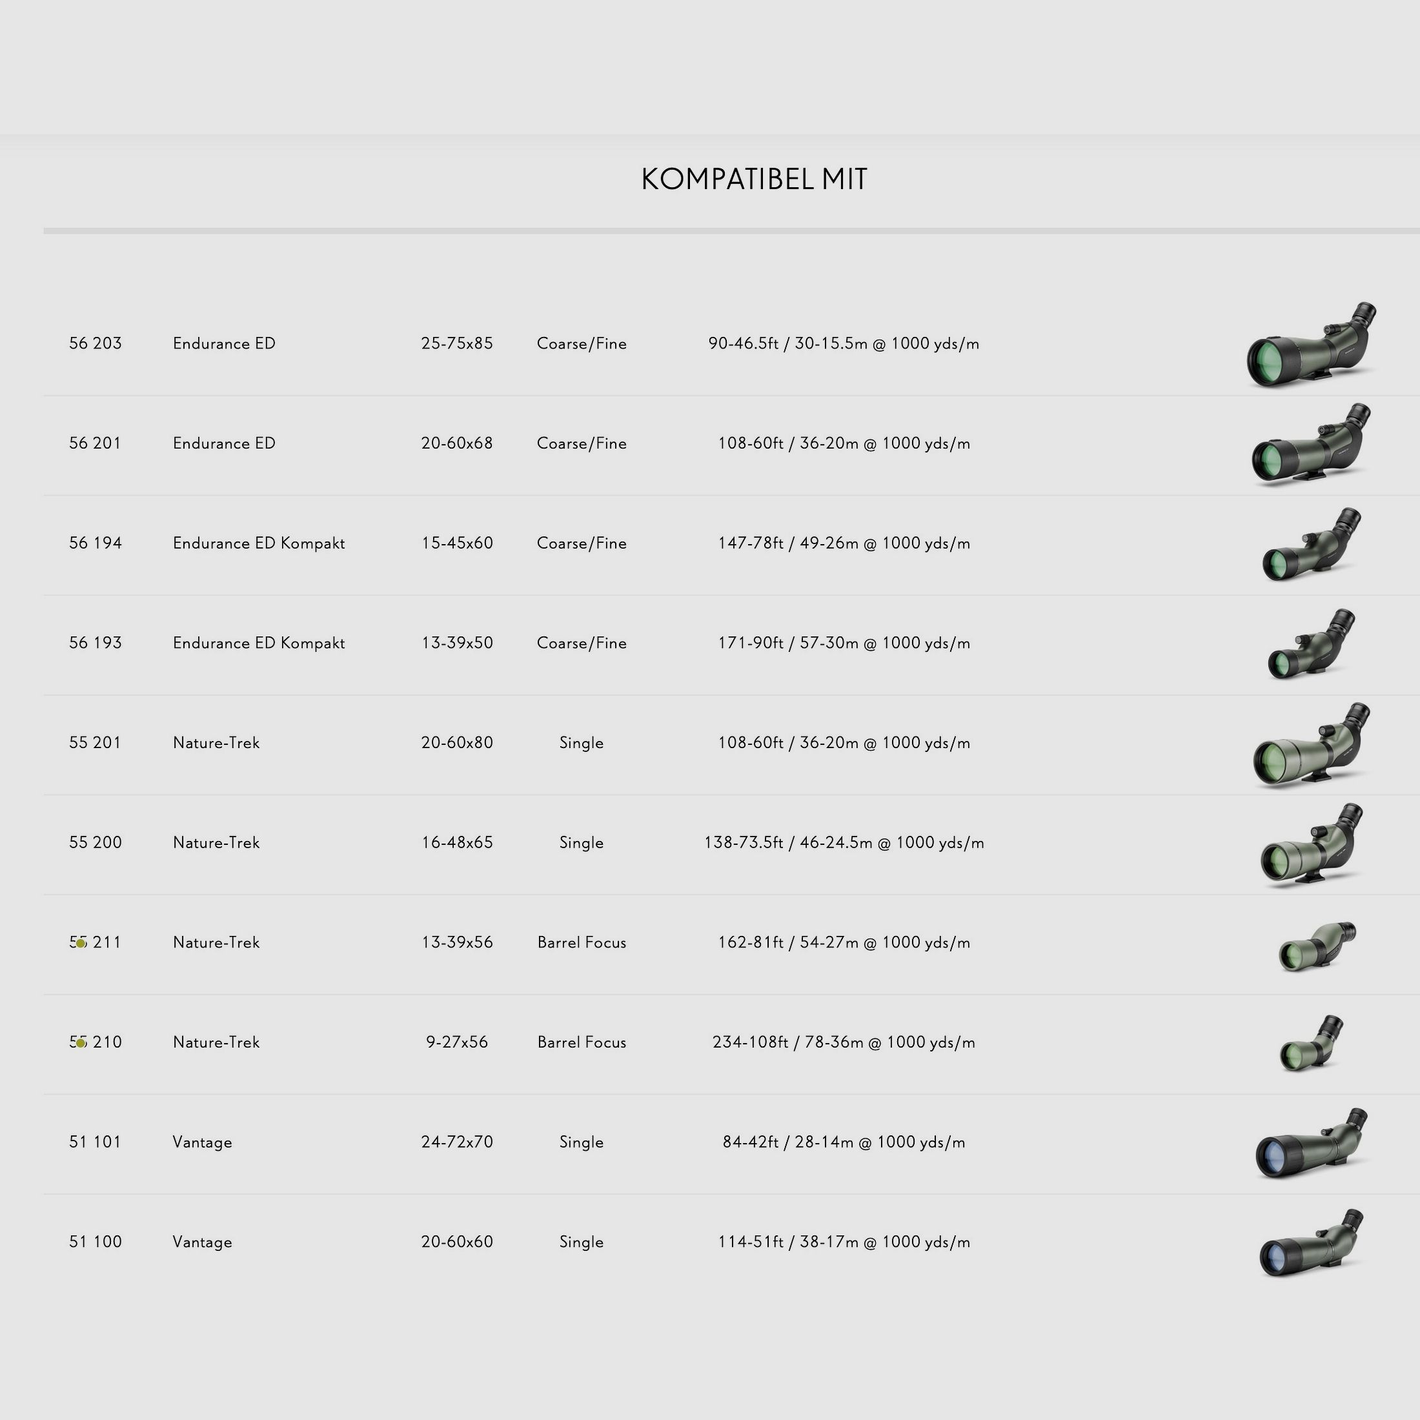
Task: Click the 51 100 Vantage product code
Action: (96, 1242)
